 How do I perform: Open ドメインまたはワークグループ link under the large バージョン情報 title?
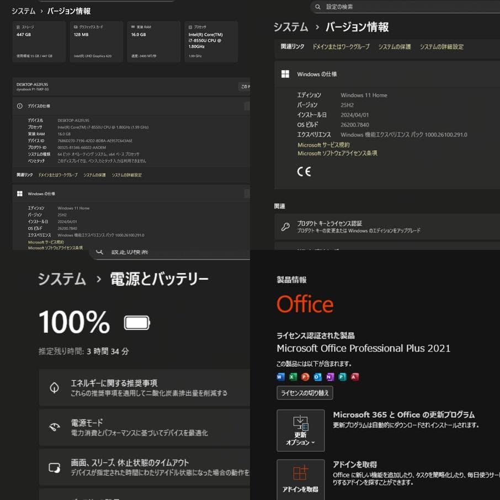pyautogui.click(x=341, y=46)
